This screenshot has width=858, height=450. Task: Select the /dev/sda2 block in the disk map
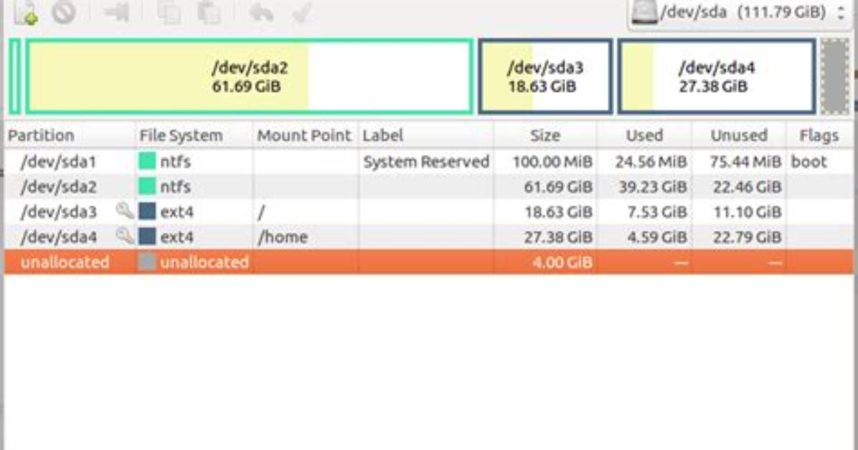tap(250, 77)
